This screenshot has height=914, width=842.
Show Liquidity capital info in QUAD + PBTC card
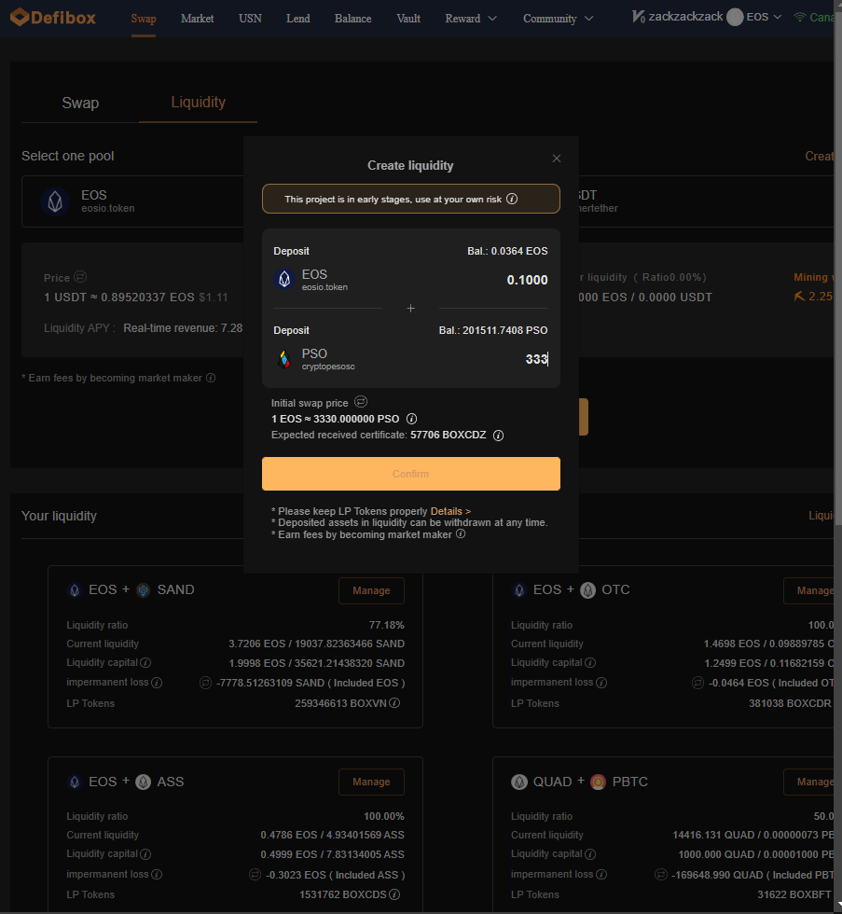[590, 854]
